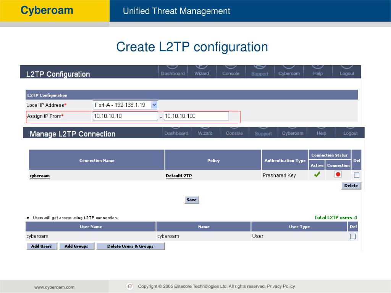Click the green Active checkmark icon

point(317,174)
